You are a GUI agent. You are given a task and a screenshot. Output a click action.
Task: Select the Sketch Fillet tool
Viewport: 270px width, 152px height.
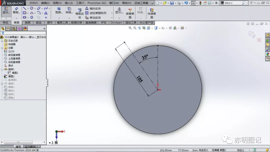39,13
